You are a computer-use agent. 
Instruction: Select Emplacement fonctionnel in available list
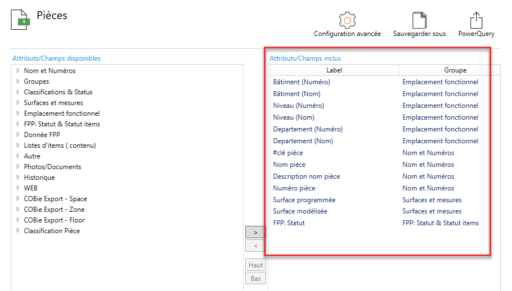(61, 113)
